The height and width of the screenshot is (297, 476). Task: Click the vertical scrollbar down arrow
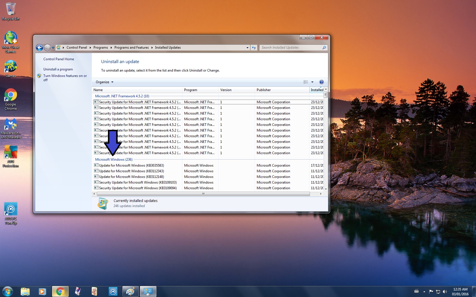[326, 189]
